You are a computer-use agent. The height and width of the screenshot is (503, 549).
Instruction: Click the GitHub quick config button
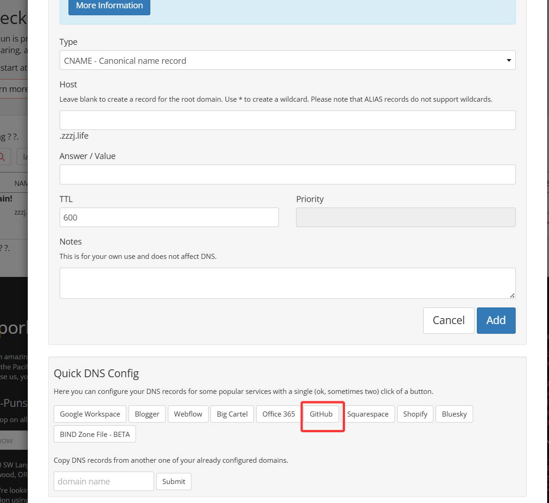click(321, 414)
